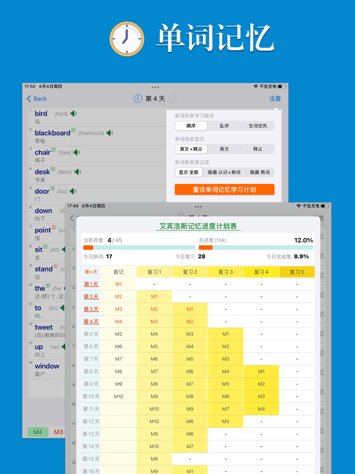Tap the green familiarity badge on desk
The height and width of the screenshot is (474, 355).
53,169
